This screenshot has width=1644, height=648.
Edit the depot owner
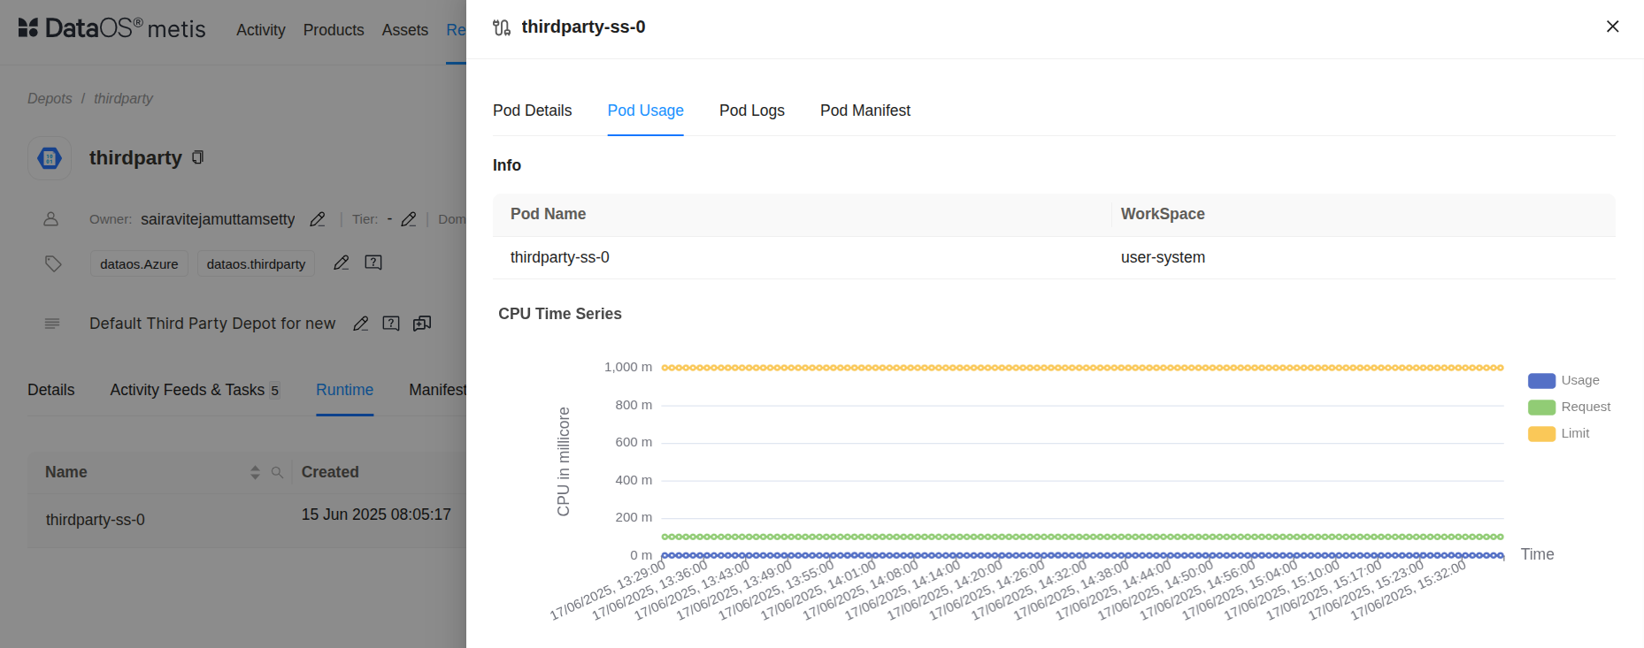coord(318,219)
